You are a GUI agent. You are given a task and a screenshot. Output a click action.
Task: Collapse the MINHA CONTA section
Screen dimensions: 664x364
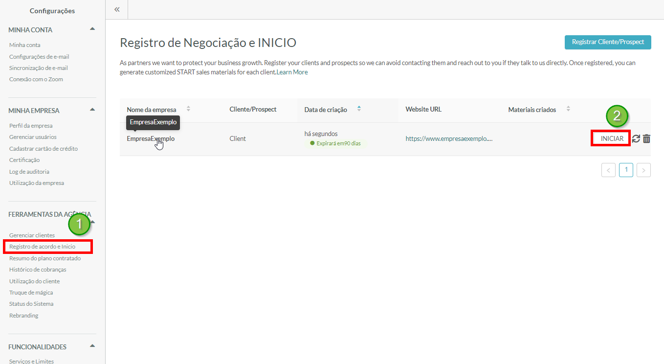click(x=92, y=29)
